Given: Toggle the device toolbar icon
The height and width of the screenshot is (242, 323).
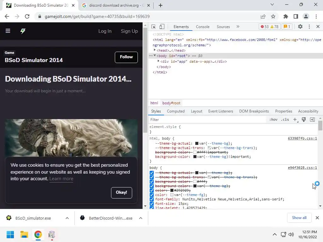Looking at the screenshot, I should (x=162, y=26).
